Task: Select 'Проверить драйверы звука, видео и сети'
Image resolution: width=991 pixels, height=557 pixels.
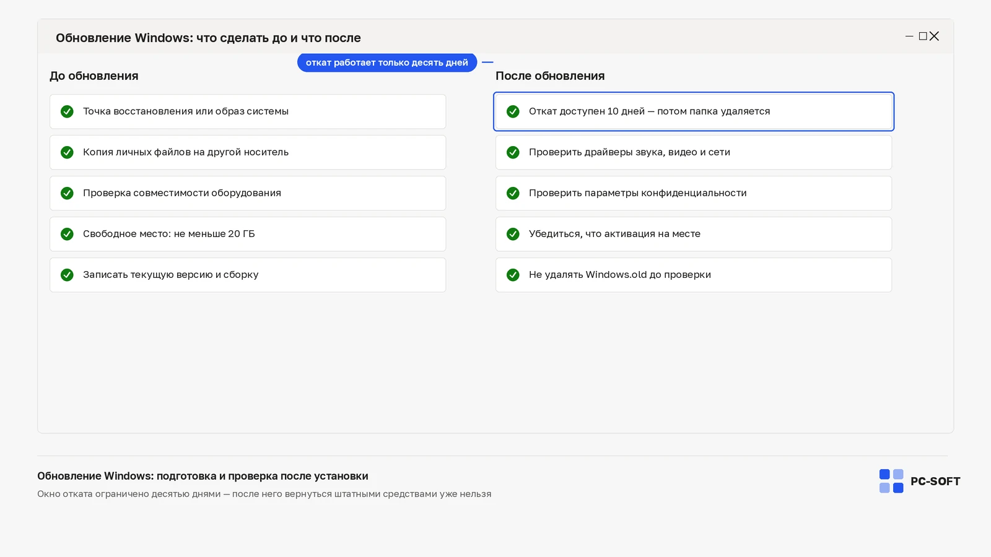Action: pos(694,152)
